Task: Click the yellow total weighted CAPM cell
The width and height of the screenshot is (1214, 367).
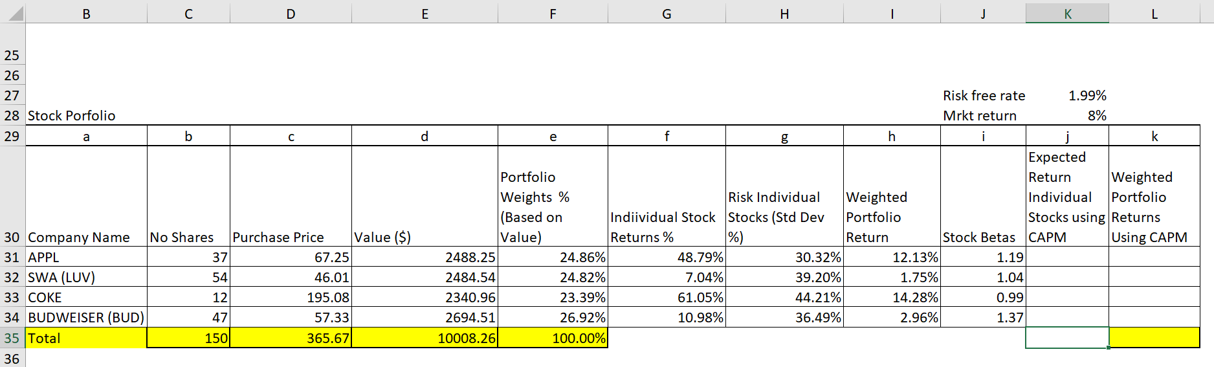Action: point(1154,338)
